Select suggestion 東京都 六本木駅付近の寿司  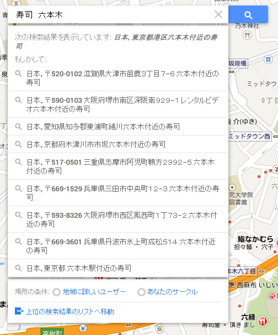pyautogui.click(x=118, y=268)
